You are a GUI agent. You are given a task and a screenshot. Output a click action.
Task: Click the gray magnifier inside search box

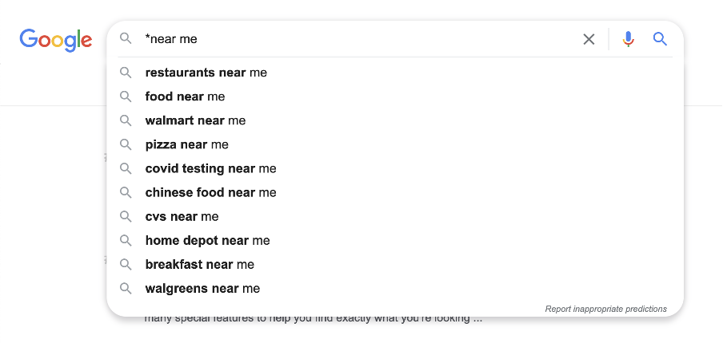(x=126, y=38)
